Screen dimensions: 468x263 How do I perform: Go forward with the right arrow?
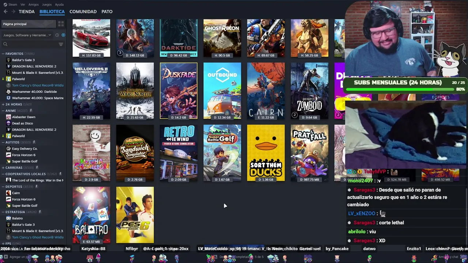13,12
